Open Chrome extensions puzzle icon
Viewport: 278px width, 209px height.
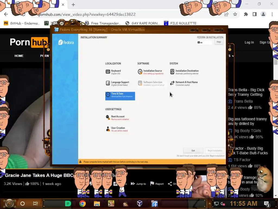[246, 14]
